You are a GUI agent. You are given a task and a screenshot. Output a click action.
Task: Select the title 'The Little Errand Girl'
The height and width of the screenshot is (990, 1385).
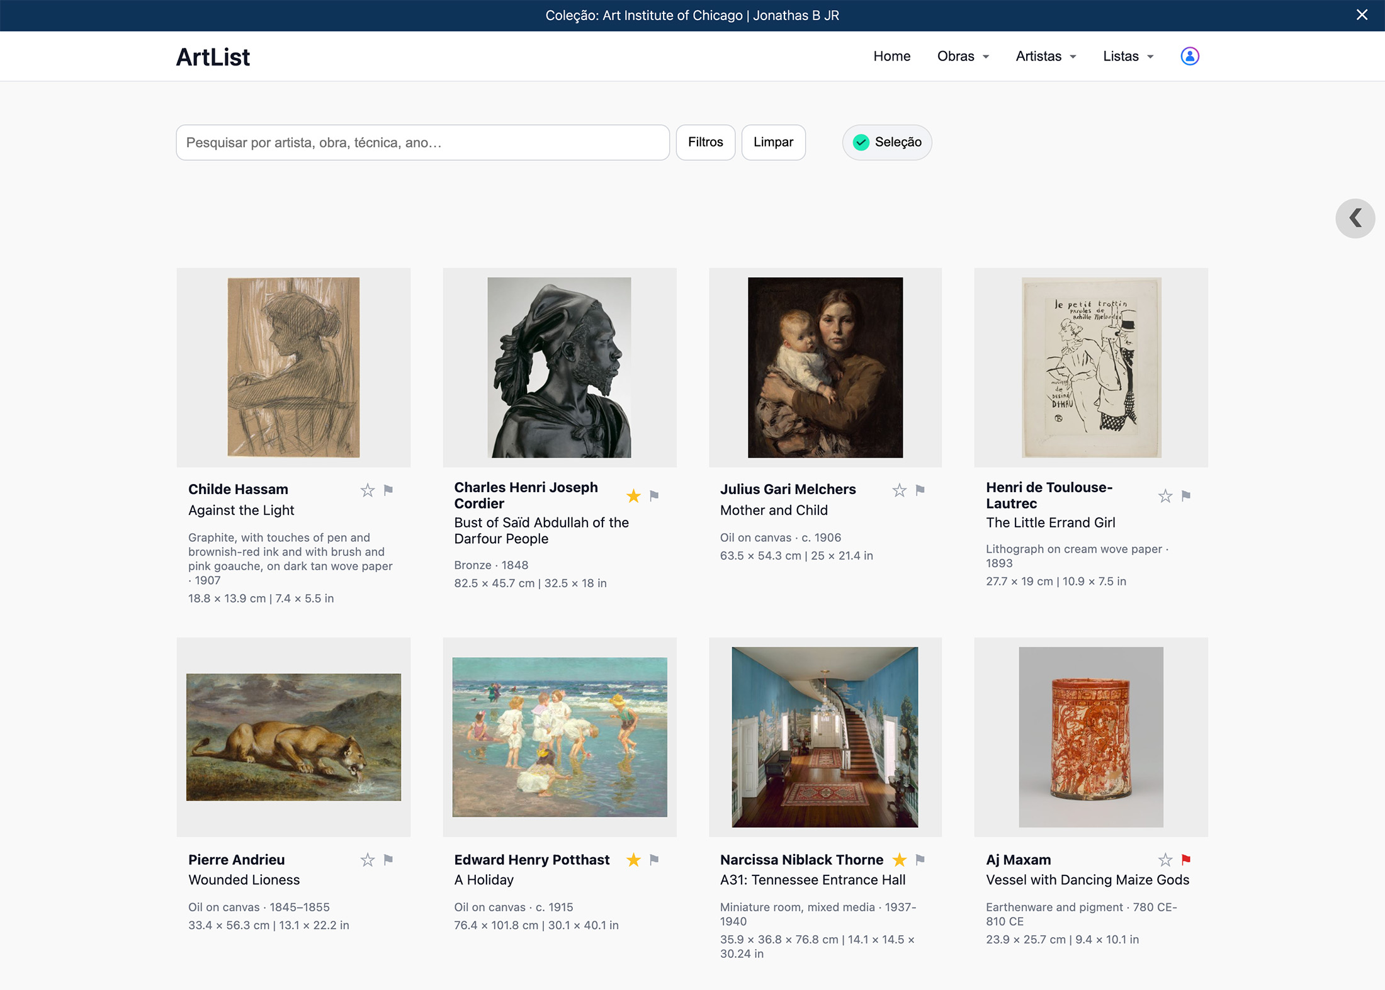(1050, 522)
